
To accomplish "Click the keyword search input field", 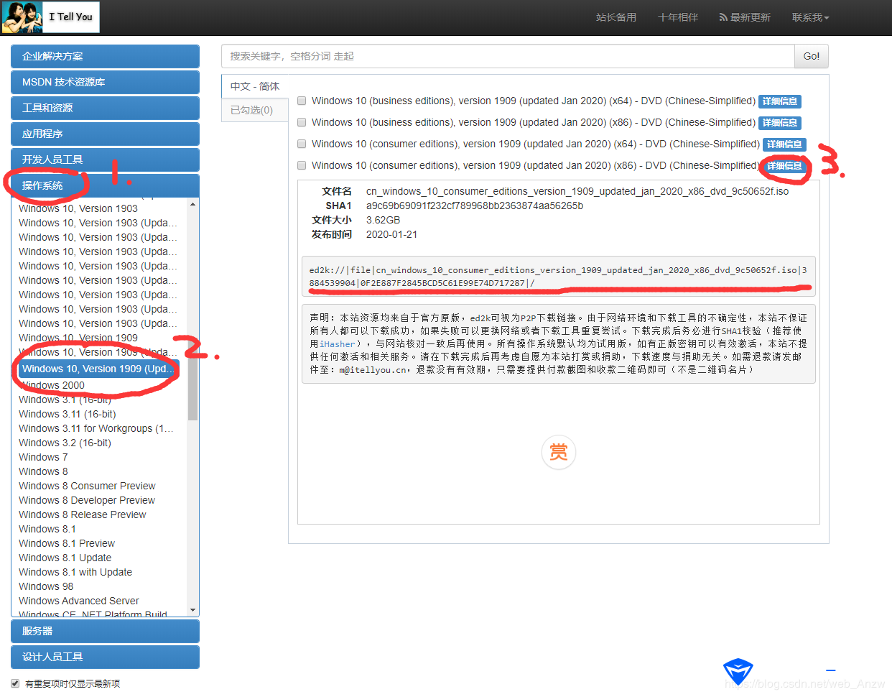I will coord(508,56).
